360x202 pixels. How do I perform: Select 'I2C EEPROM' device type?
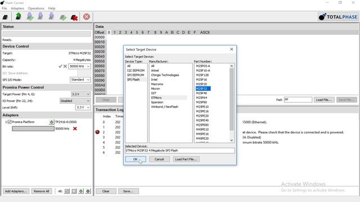pos(136,71)
